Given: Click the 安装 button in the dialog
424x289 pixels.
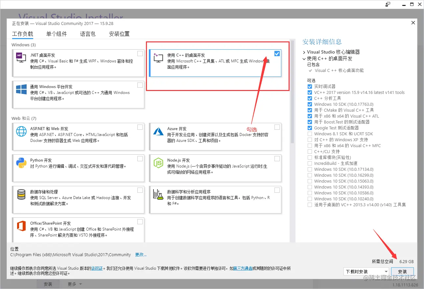Looking at the screenshot, I should (x=402, y=272).
